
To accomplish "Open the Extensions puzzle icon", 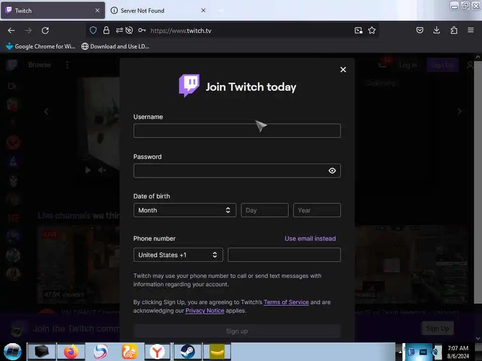I will pos(454,30).
